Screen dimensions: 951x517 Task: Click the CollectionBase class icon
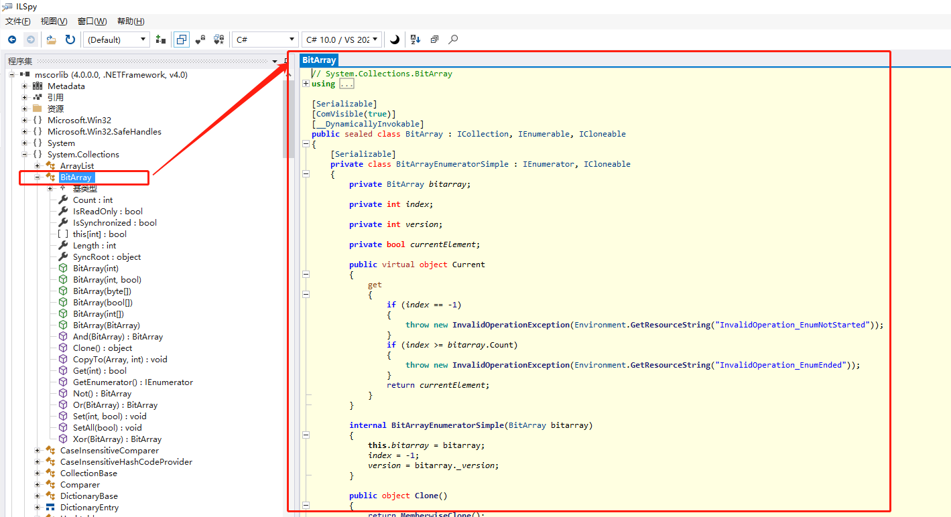point(50,473)
